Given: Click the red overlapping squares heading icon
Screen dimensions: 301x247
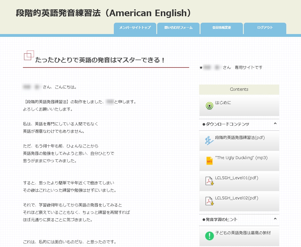Looking at the screenshot, I should [29, 55].
